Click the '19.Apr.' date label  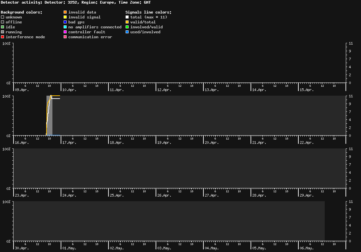pyautogui.click(x=165, y=142)
